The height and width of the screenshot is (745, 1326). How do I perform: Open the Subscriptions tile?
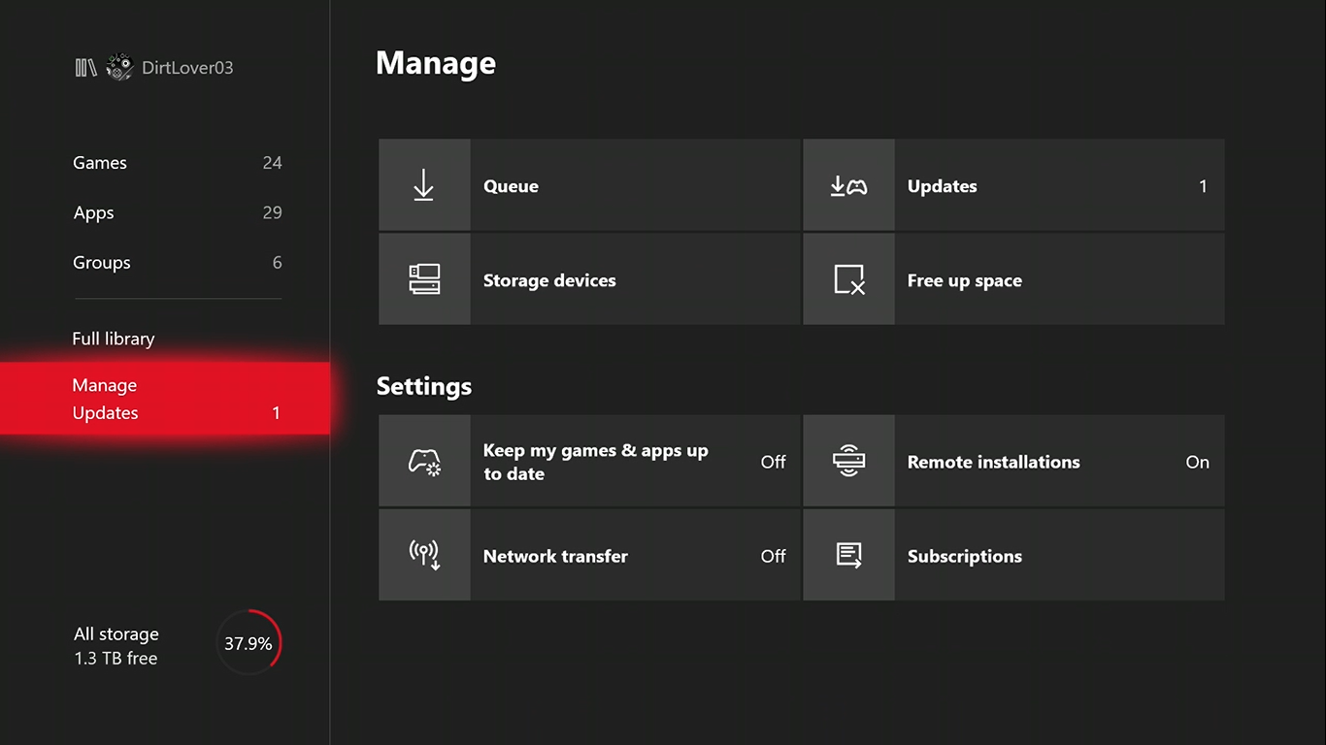1058,556
